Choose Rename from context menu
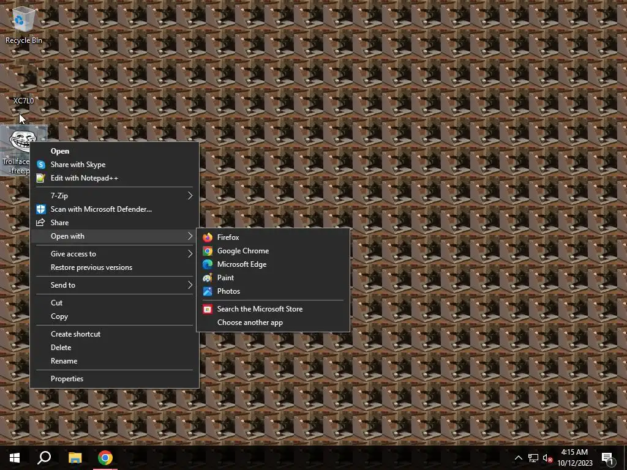Image resolution: width=627 pixels, height=470 pixels. [115, 361]
